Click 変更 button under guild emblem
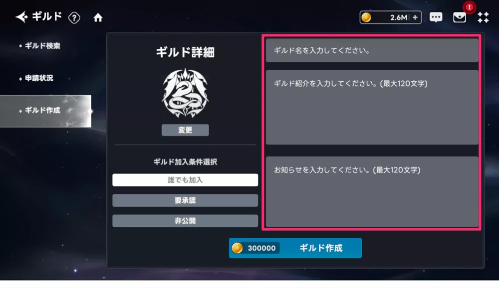 (x=185, y=130)
